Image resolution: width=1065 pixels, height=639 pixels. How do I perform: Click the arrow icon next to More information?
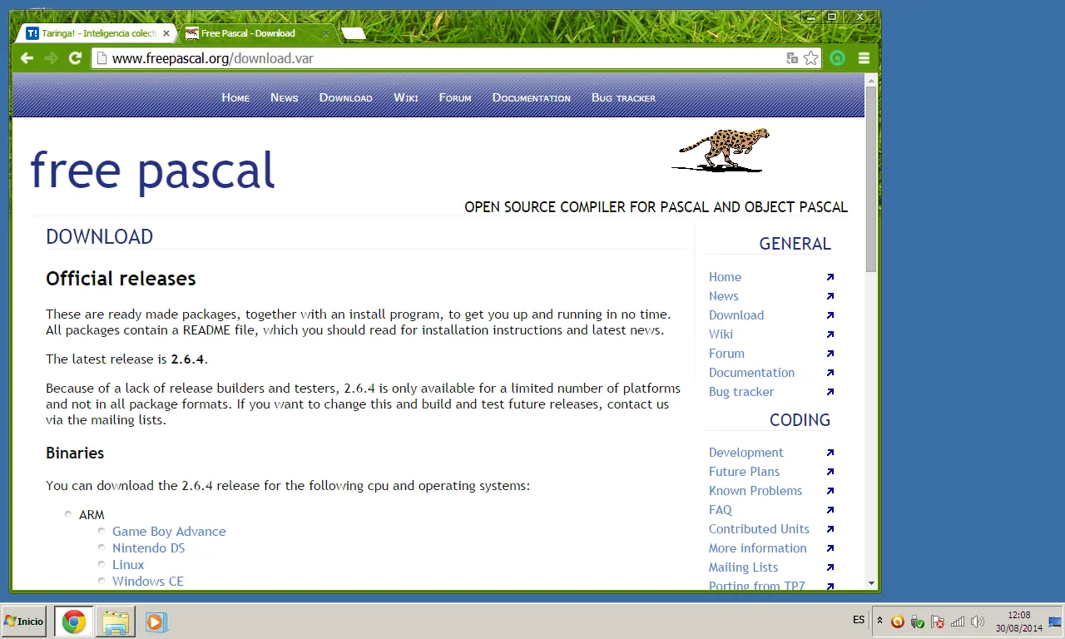pyautogui.click(x=830, y=548)
